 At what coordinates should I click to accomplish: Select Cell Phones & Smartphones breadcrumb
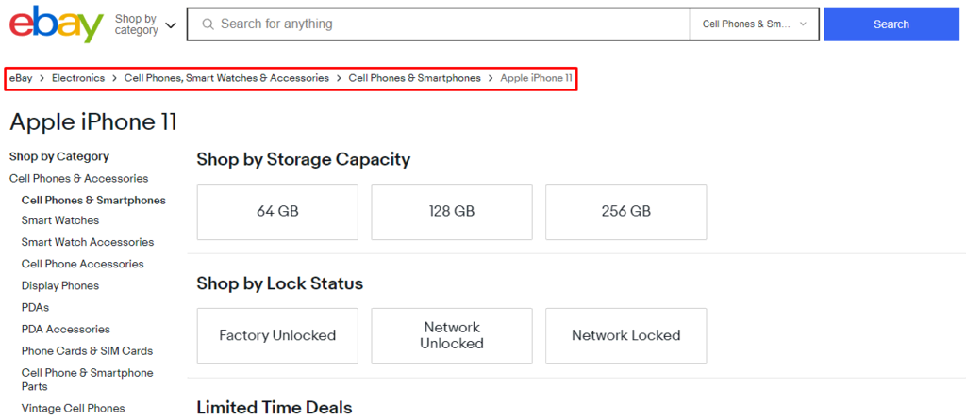click(x=415, y=78)
